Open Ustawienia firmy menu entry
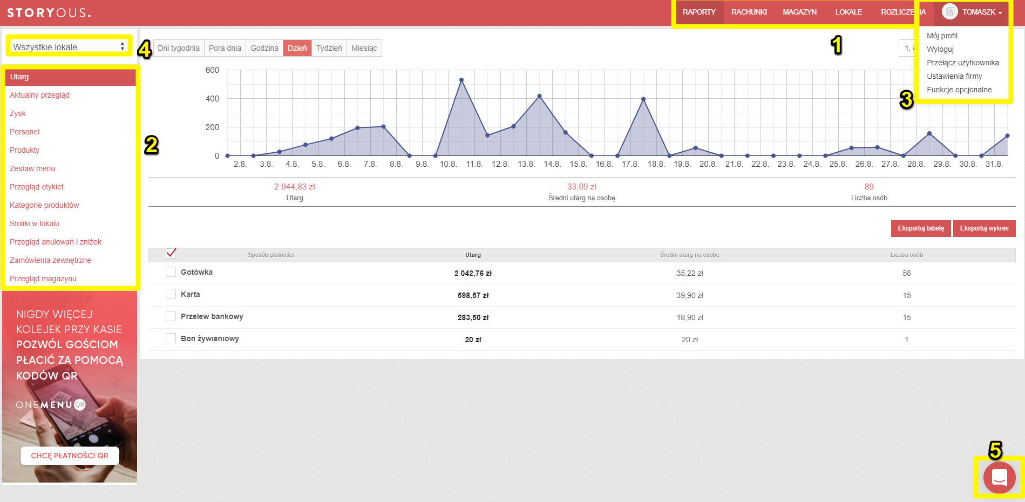Image resolution: width=1025 pixels, height=502 pixels. [954, 76]
